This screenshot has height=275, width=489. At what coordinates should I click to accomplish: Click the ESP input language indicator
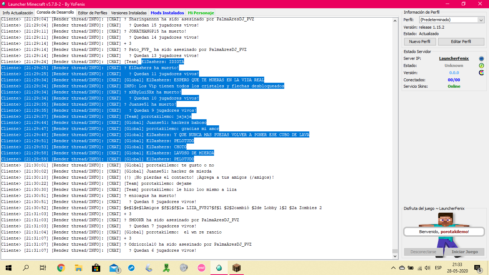click(x=438, y=268)
